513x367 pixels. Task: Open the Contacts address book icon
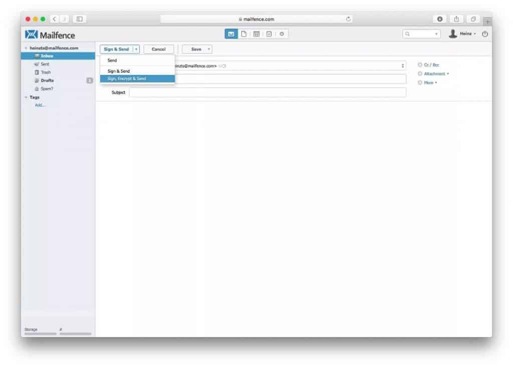click(269, 34)
